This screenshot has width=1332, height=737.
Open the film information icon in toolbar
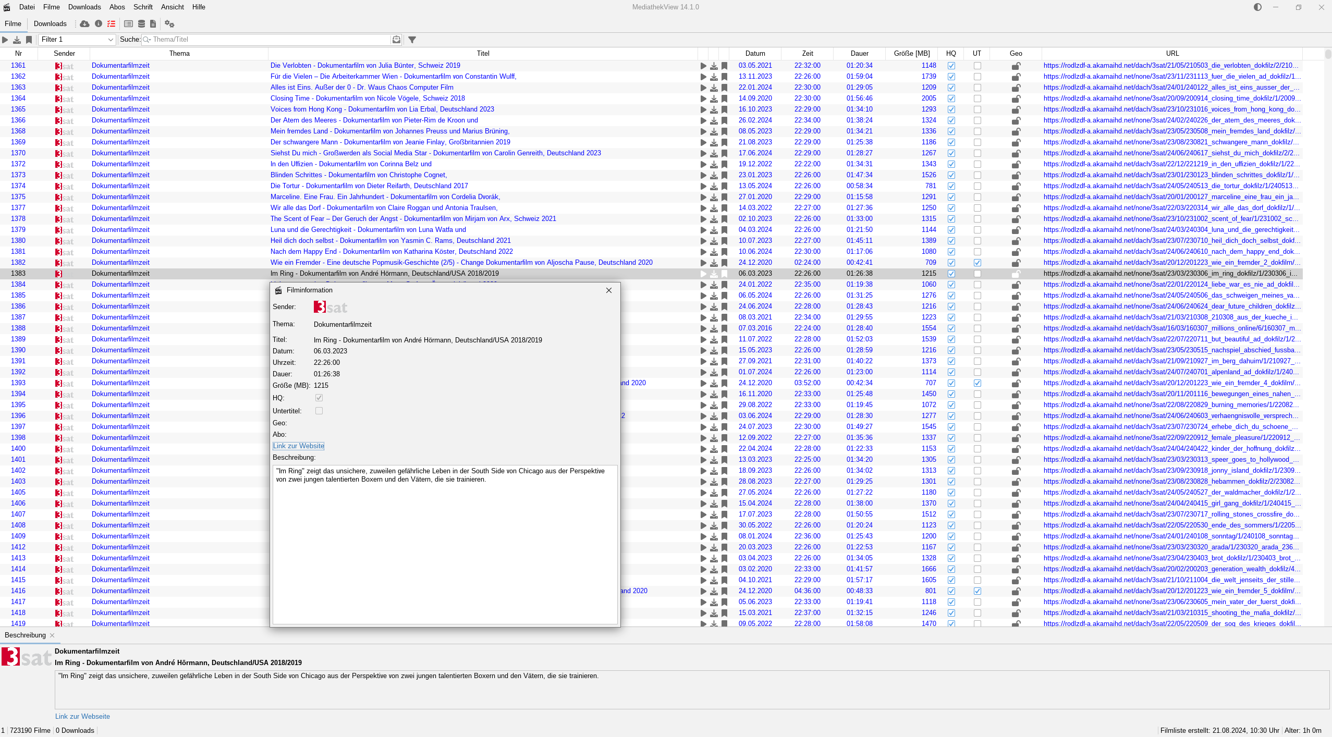click(x=99, y=24)
